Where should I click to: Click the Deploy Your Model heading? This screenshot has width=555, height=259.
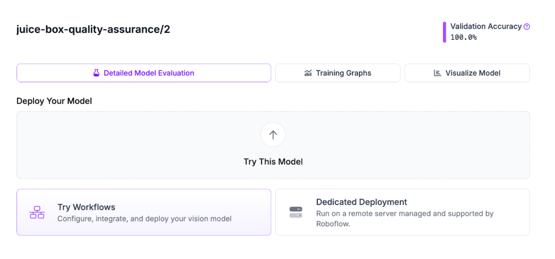[54, 101]
